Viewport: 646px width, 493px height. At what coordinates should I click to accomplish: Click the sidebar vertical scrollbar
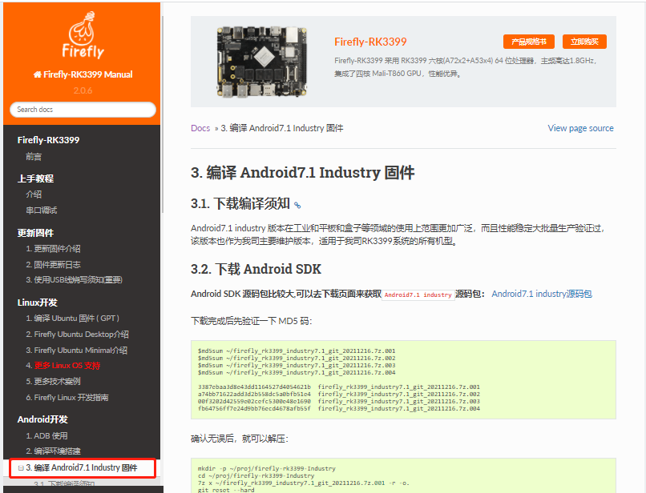pos(163,114)
